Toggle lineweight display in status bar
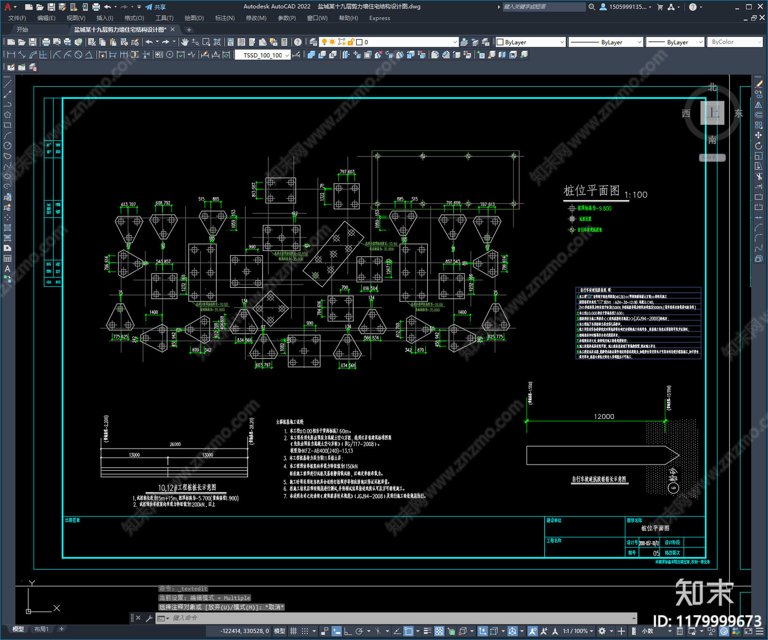 click(427, 631)
